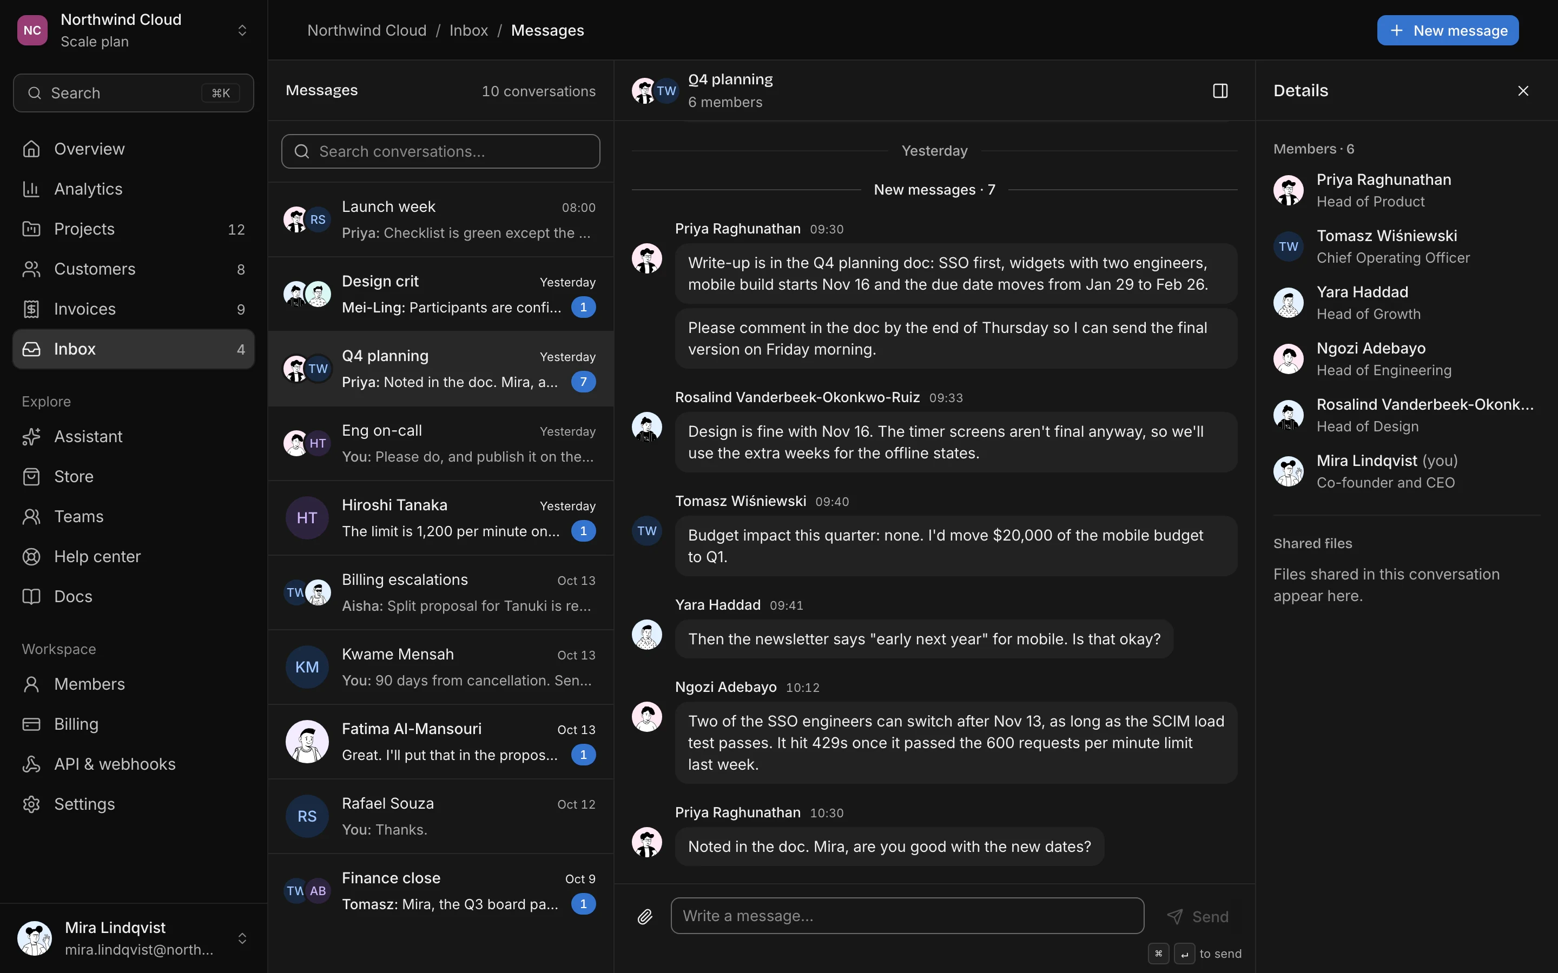Open the Assistant sparkle item

coord(133,436)
